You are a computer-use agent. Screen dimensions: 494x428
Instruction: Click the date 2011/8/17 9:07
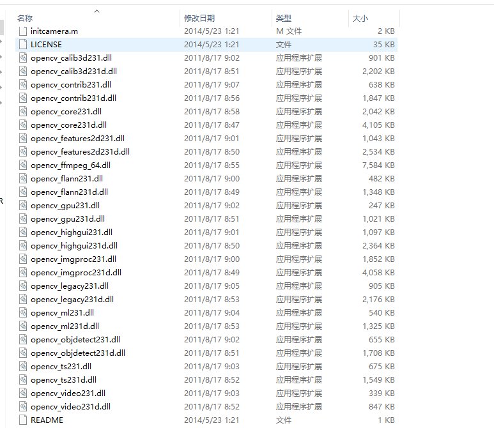pos(212,85)
